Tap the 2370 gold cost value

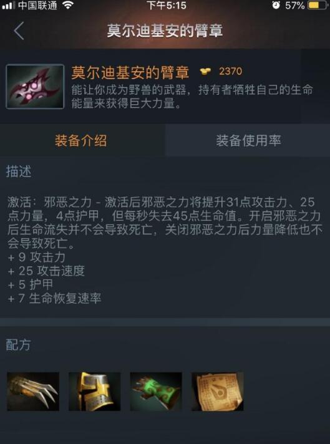coord(231,71)
